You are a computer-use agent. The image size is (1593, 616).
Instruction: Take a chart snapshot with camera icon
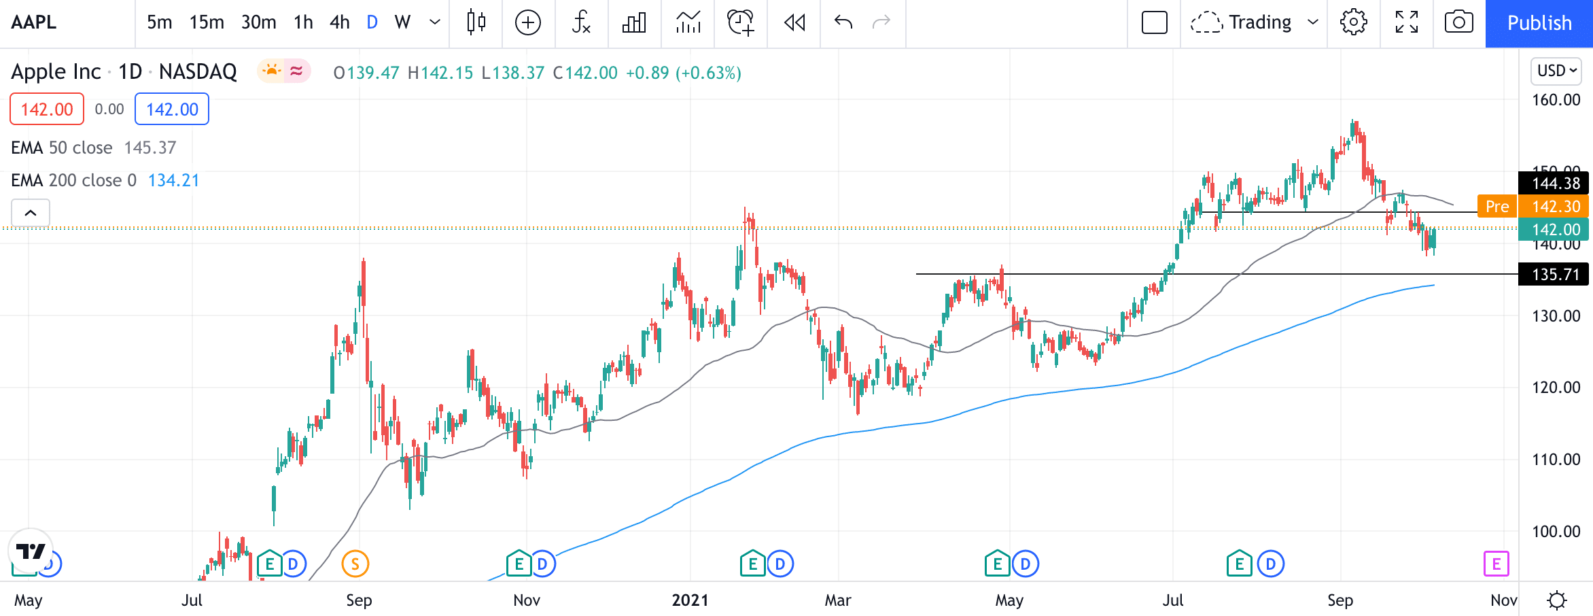[1459, 22]
